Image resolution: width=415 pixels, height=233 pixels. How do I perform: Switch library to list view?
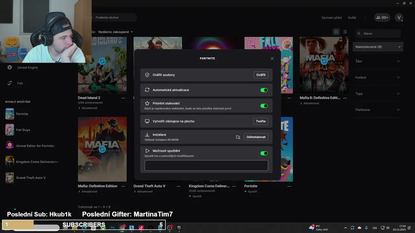[x=345, y=32]
